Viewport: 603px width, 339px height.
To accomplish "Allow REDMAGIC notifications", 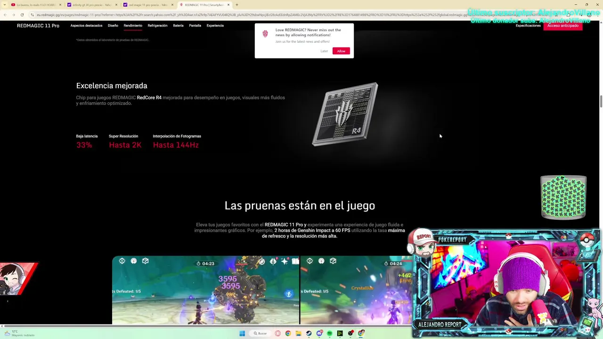I will point(341,51).
